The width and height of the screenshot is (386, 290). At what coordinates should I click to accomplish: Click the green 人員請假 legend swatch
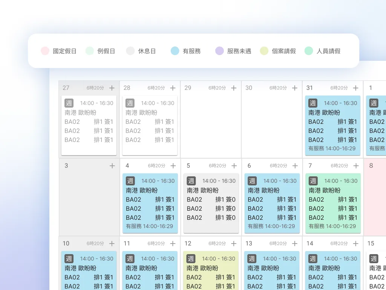point(309,51)
